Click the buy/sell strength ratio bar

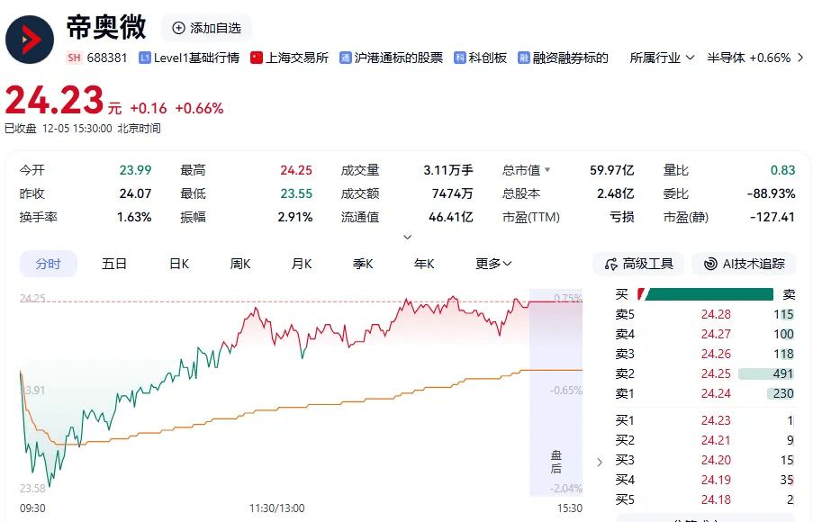(707, 293)
